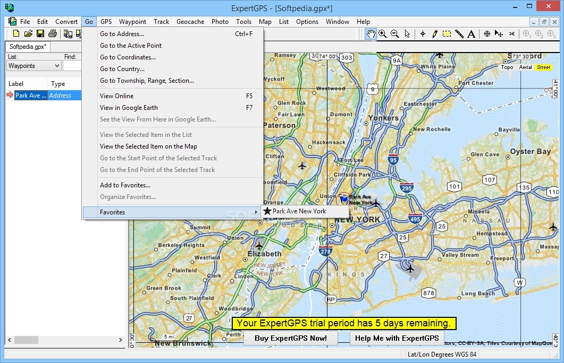Open the Tools menu

[x=243, y=22]
